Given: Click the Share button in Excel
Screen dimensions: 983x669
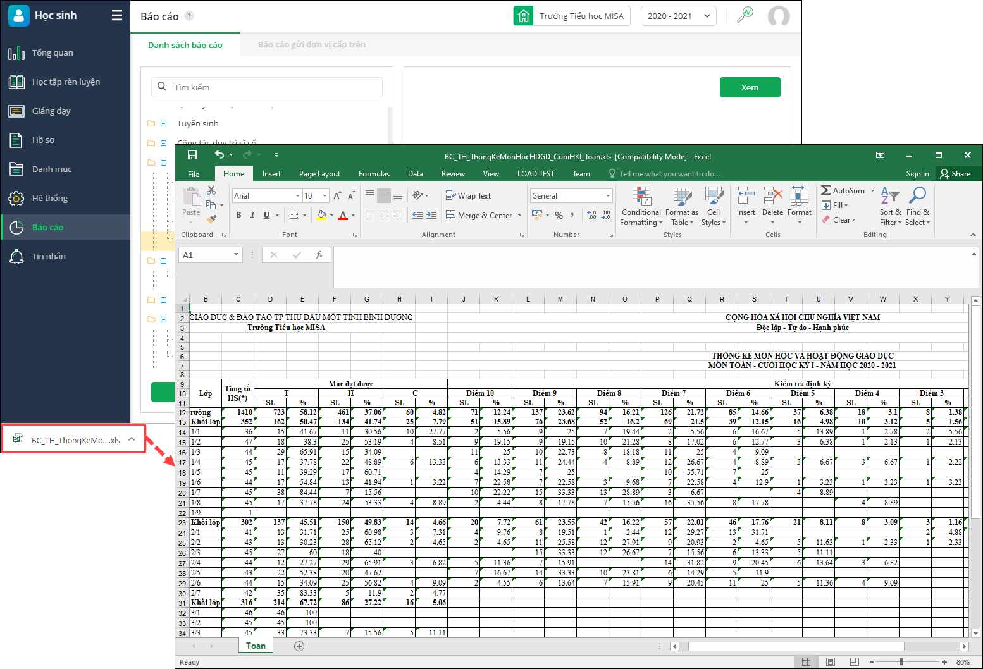Looking at the screenshot, I should [955, 174].
